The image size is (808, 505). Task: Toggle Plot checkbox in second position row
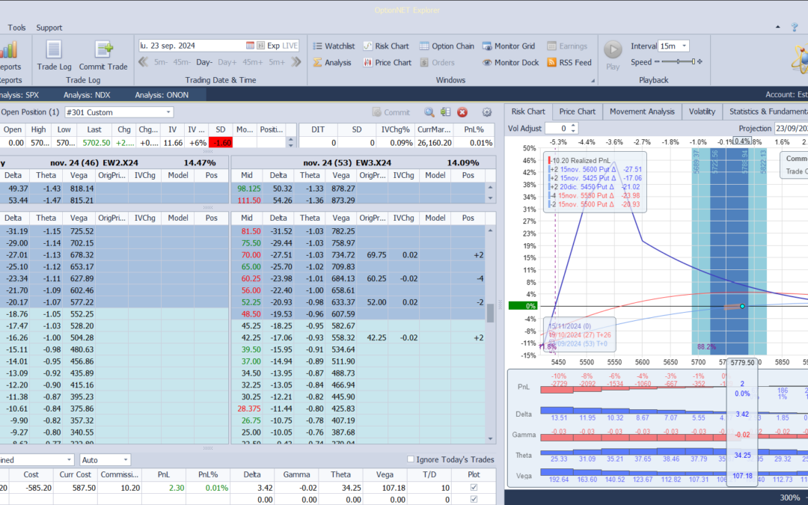coord(472,500)
